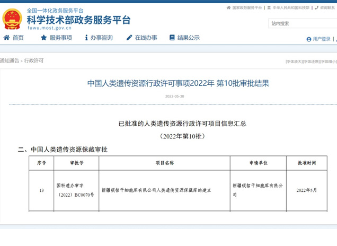The width and height of the screenshot is (337, 246).
Task: Click the section heading 二、中国人类遗传资源保藏审批
Action: tap(63, 149)
